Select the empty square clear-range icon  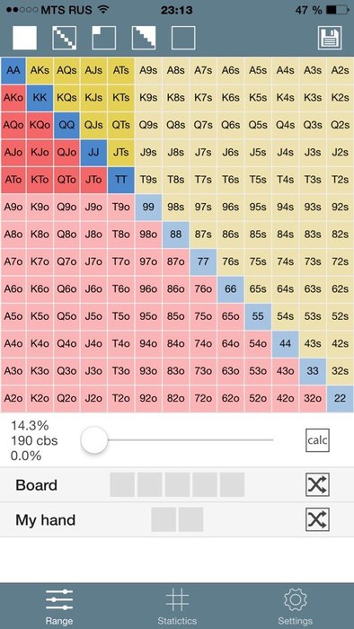pos(183,38)
